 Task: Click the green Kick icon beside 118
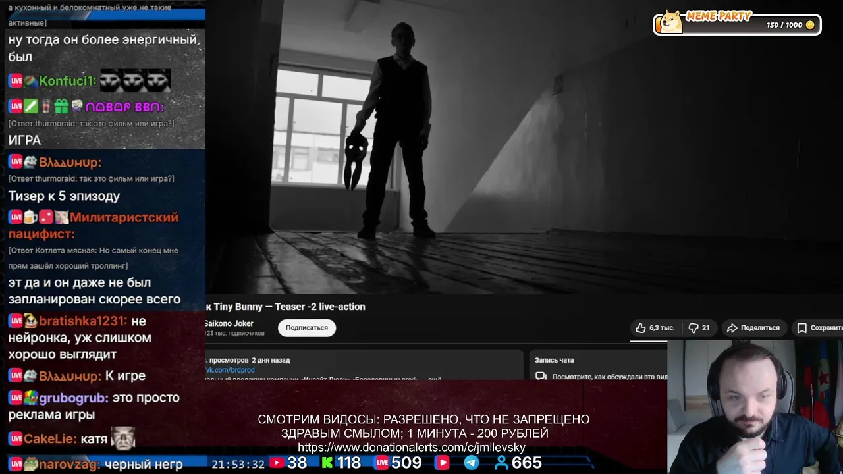327,463
